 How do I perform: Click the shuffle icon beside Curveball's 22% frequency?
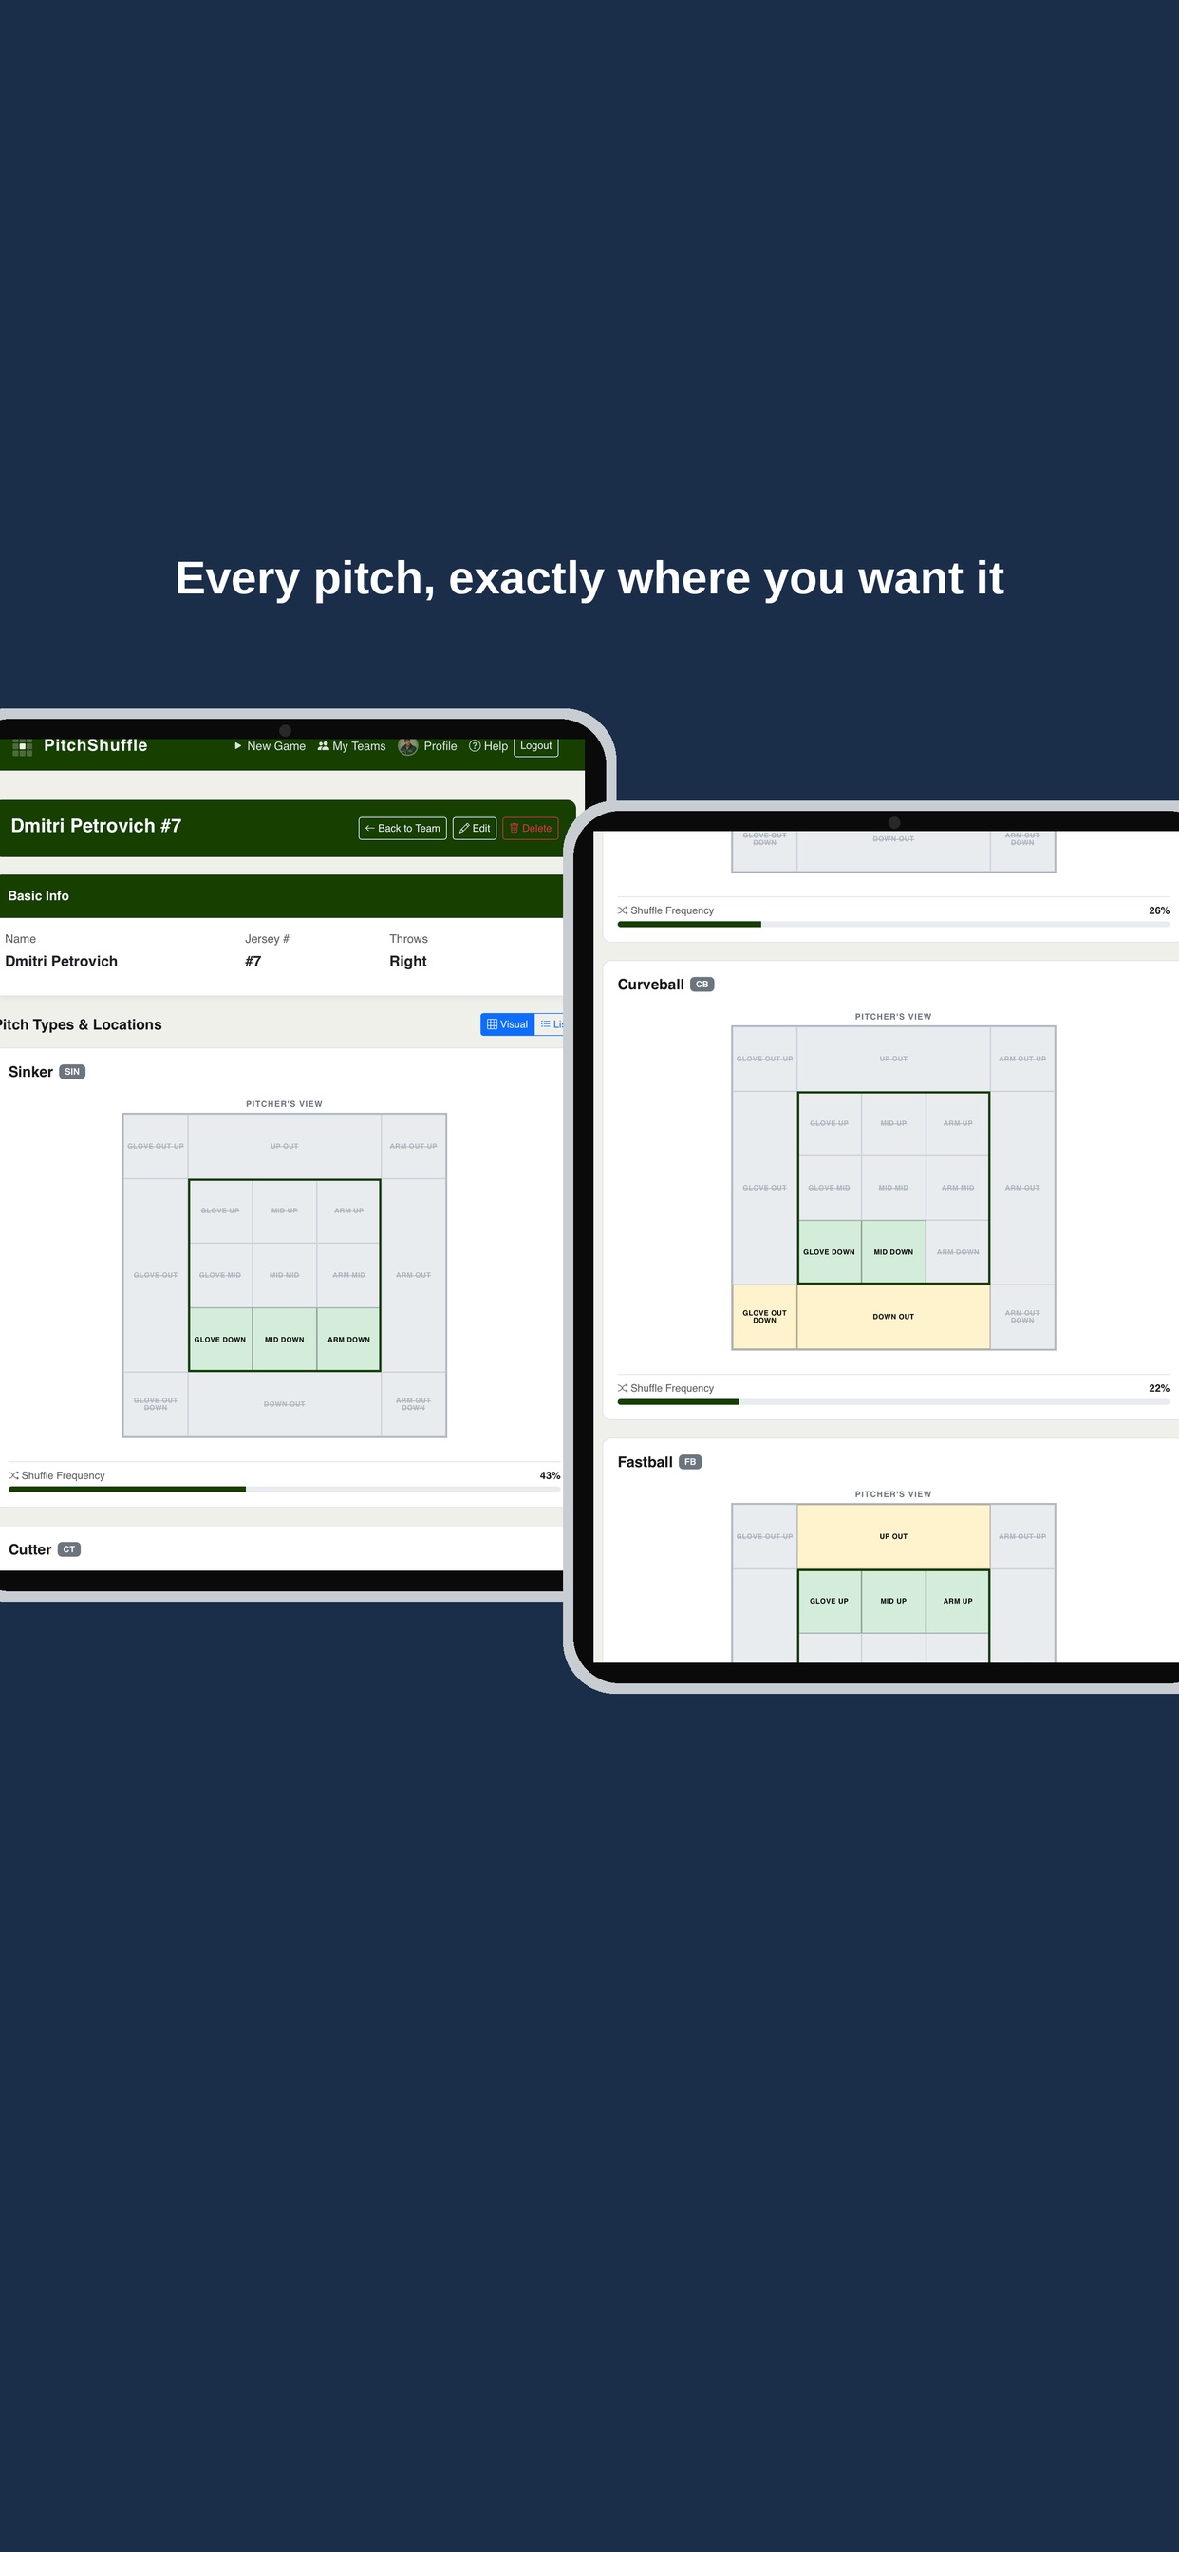point(623,1388)
